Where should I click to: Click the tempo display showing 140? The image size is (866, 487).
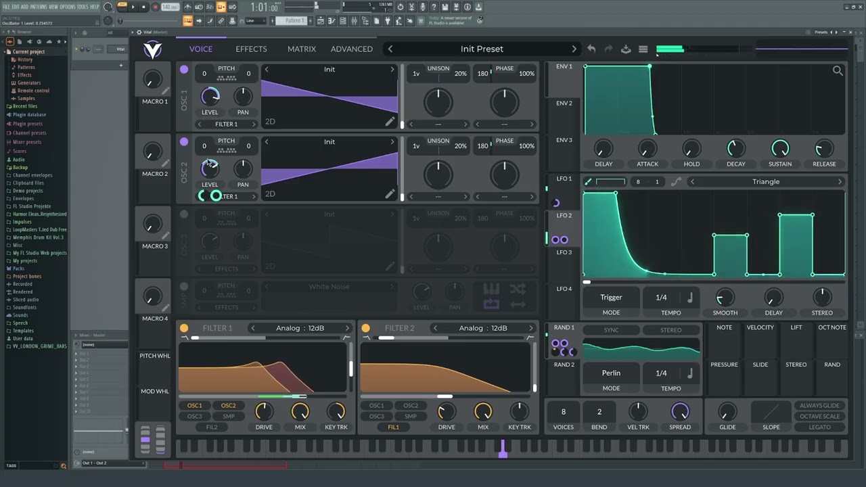(x=170, y=7)
